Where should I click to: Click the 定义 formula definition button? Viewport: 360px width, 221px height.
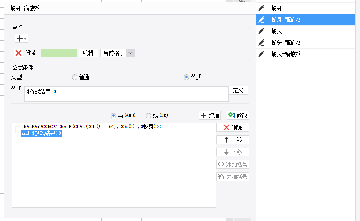(x=238, y=90)
